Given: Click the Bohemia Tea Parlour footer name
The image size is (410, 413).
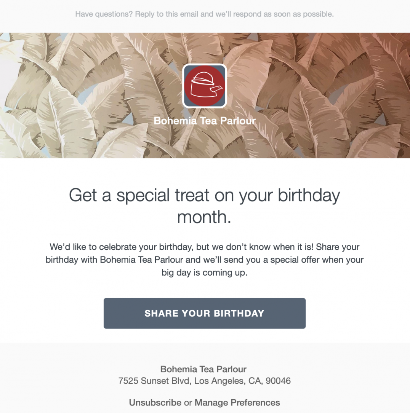Looking at the screenshot, I should coord(205,369).
